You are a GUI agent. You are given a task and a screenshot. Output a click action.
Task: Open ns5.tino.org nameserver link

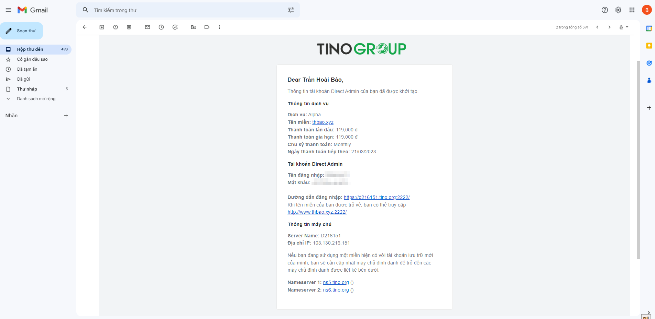(336, 282)
